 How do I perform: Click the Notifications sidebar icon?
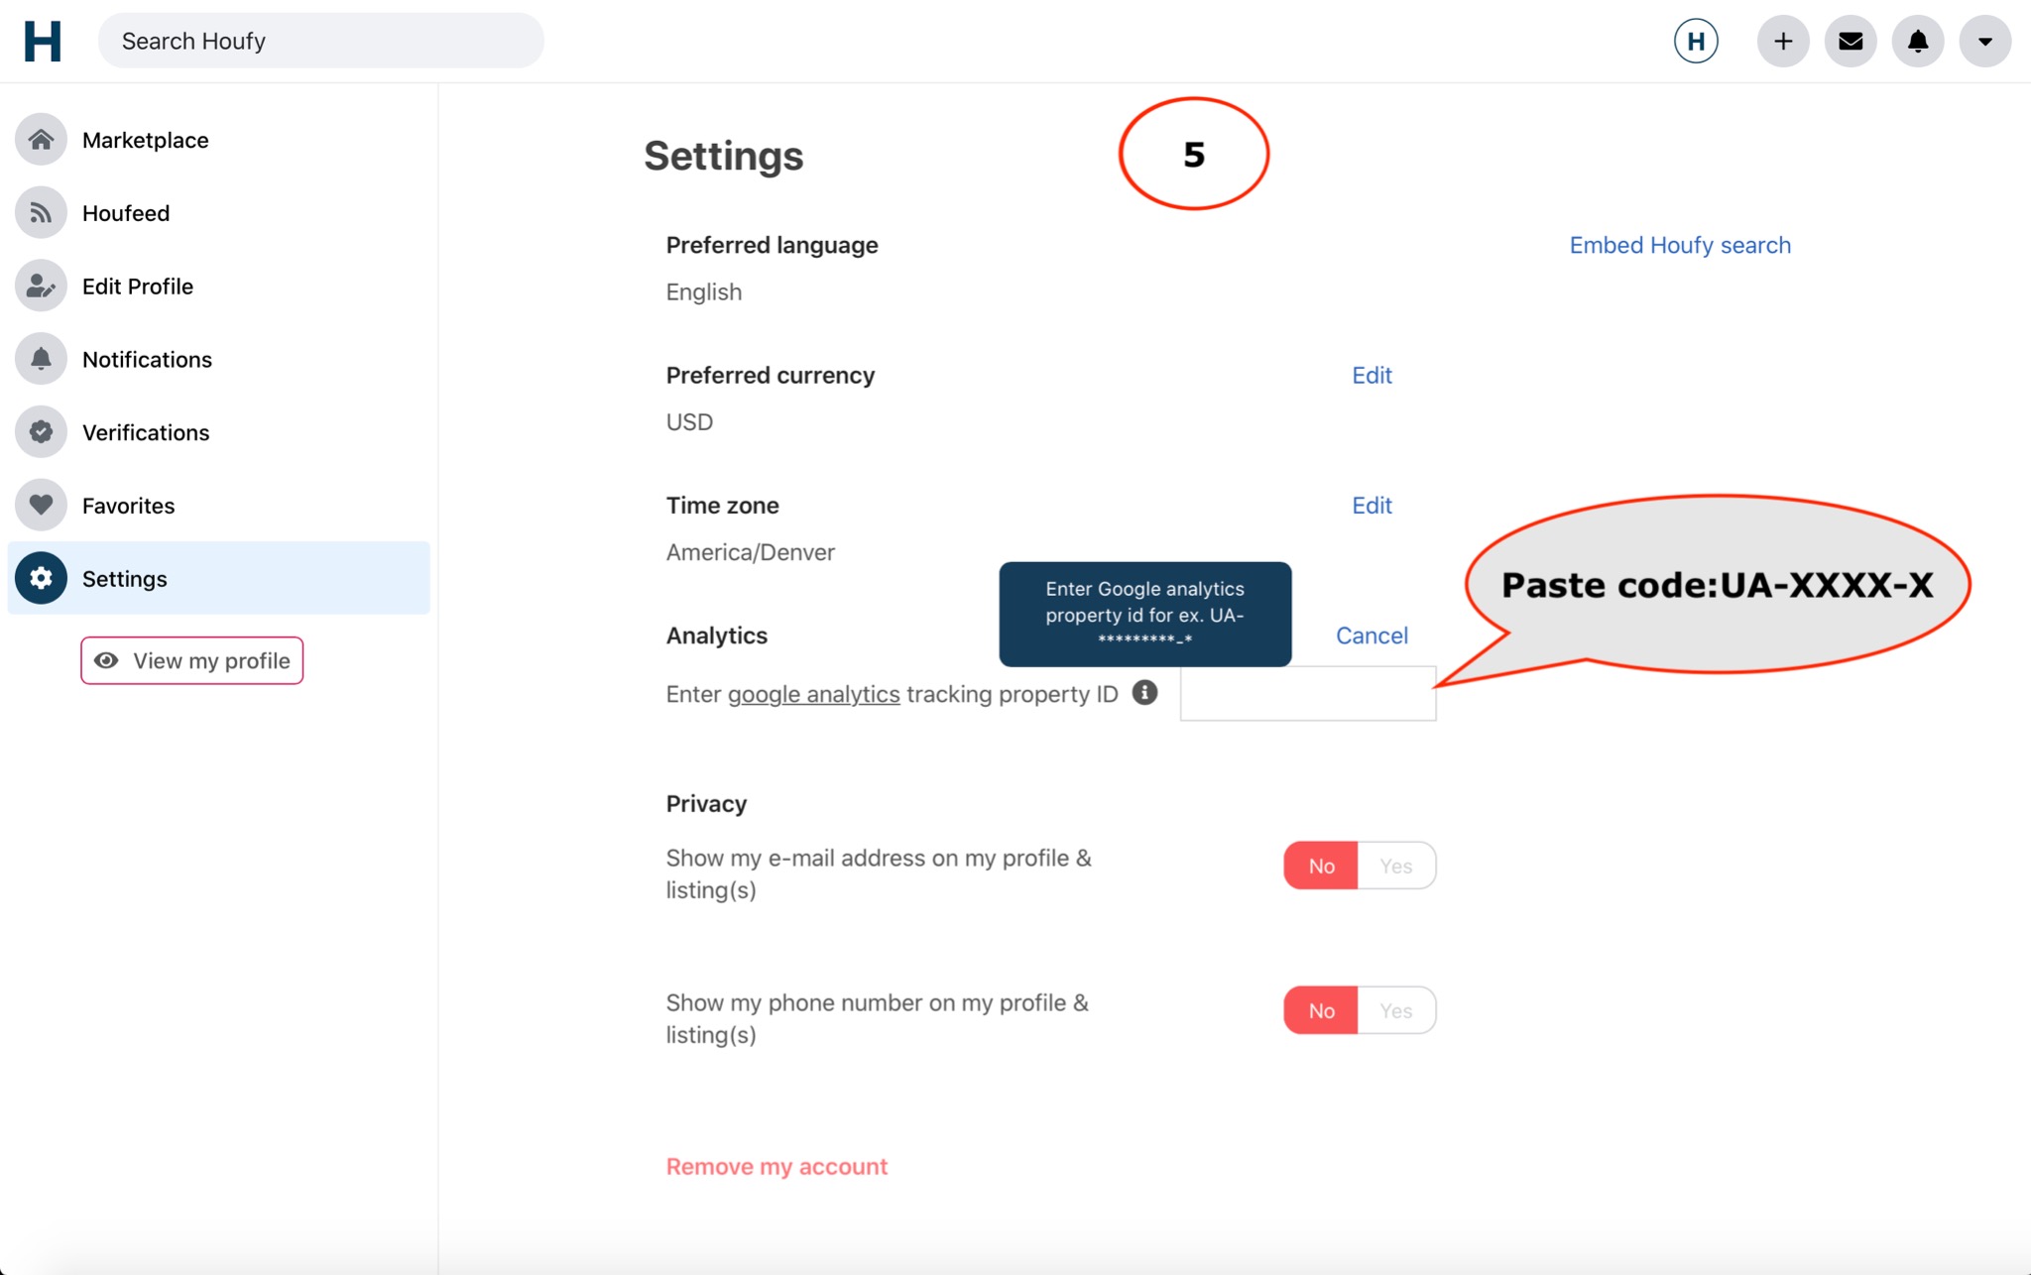coord(40,359)
